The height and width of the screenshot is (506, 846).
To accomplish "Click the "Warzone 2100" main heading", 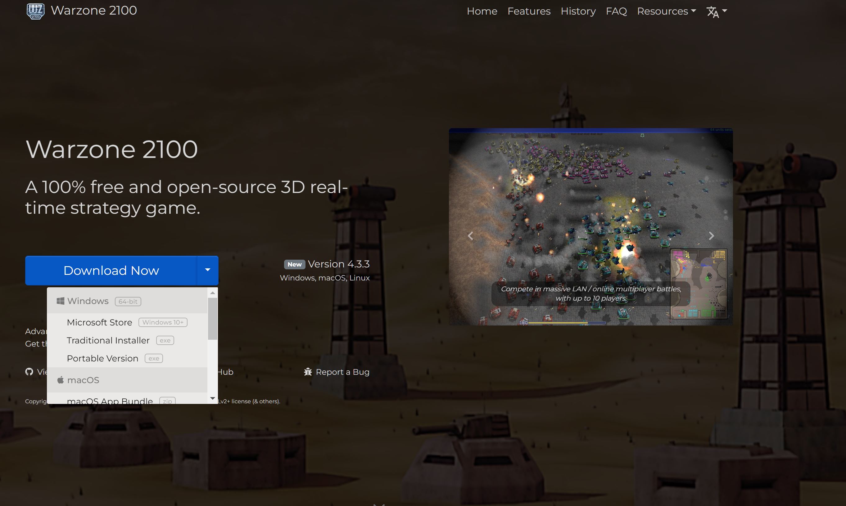I will pos(111,149).
